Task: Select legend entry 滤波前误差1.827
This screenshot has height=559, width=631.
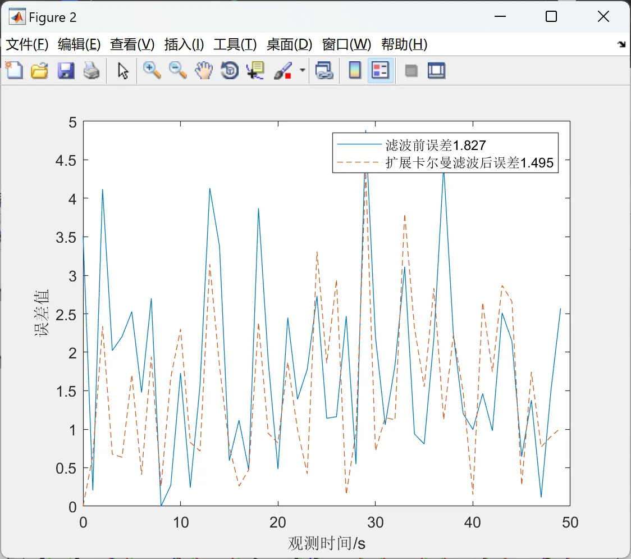Action: click(436, 145)
